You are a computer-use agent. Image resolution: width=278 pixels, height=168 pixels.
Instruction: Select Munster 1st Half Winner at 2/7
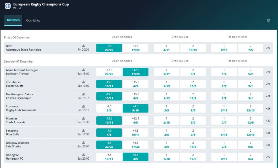pos(224,121)
